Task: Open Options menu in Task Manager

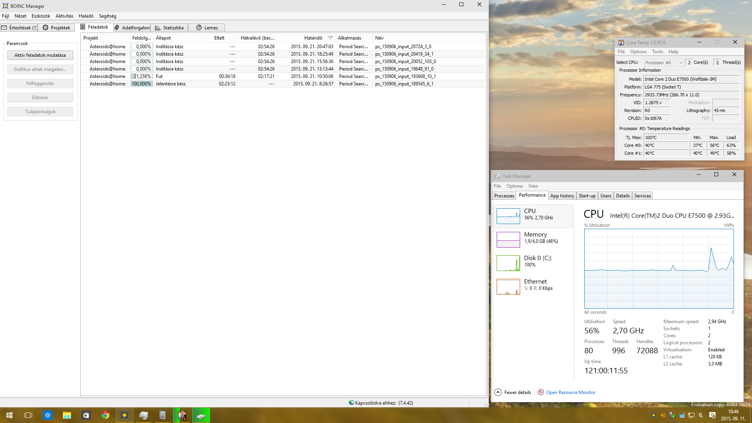Action: point(514,186)
